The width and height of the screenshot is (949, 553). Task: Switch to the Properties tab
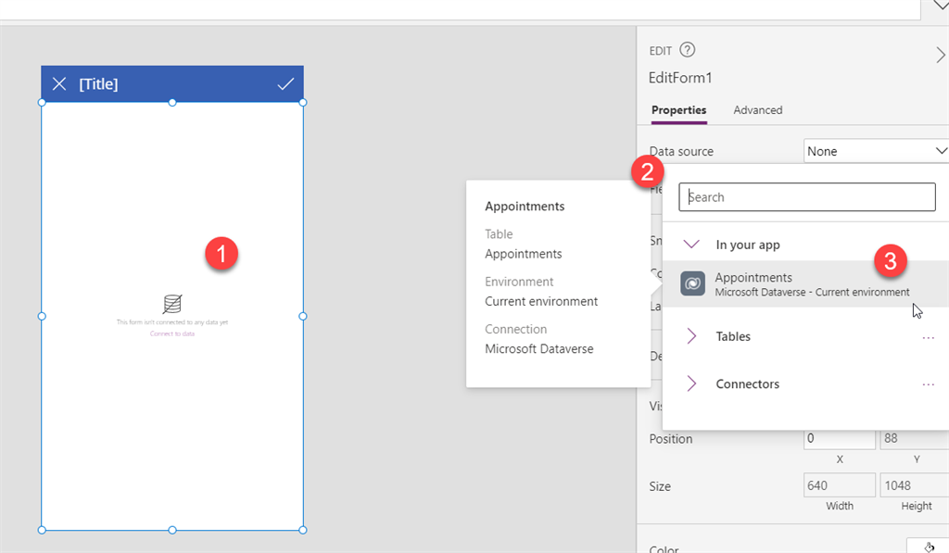click(x=678, y=109)
